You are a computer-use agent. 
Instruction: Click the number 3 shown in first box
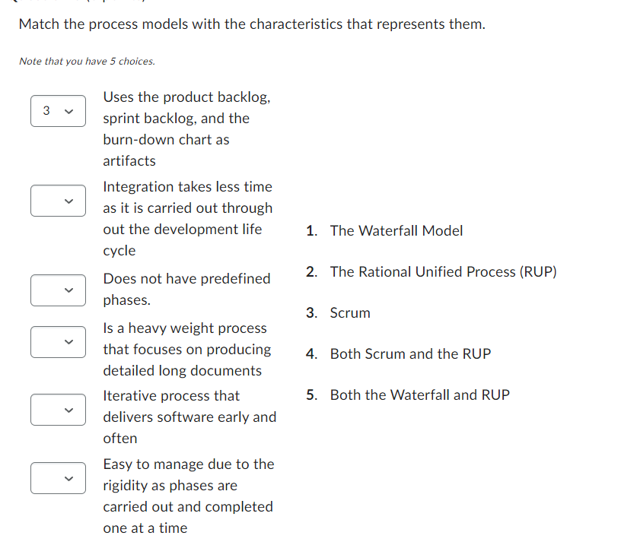(x=48, y=110)
